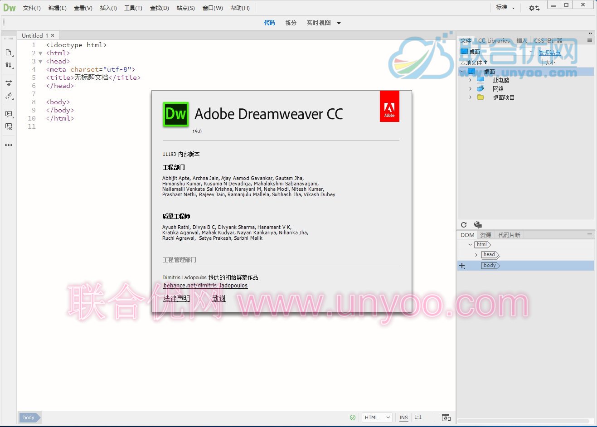Screen dimensions: 597x427
Task: Open the behance.net/dimitris_ladopoulos link
Action: point(205,286)
